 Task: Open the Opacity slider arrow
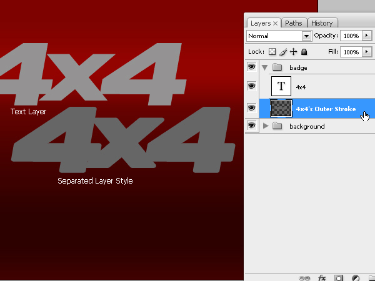(366, 36)
